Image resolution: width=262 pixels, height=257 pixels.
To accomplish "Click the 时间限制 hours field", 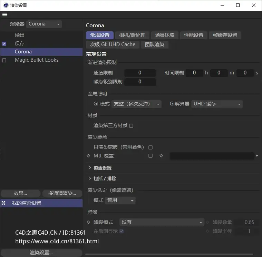I will click(x=194, y=73).
